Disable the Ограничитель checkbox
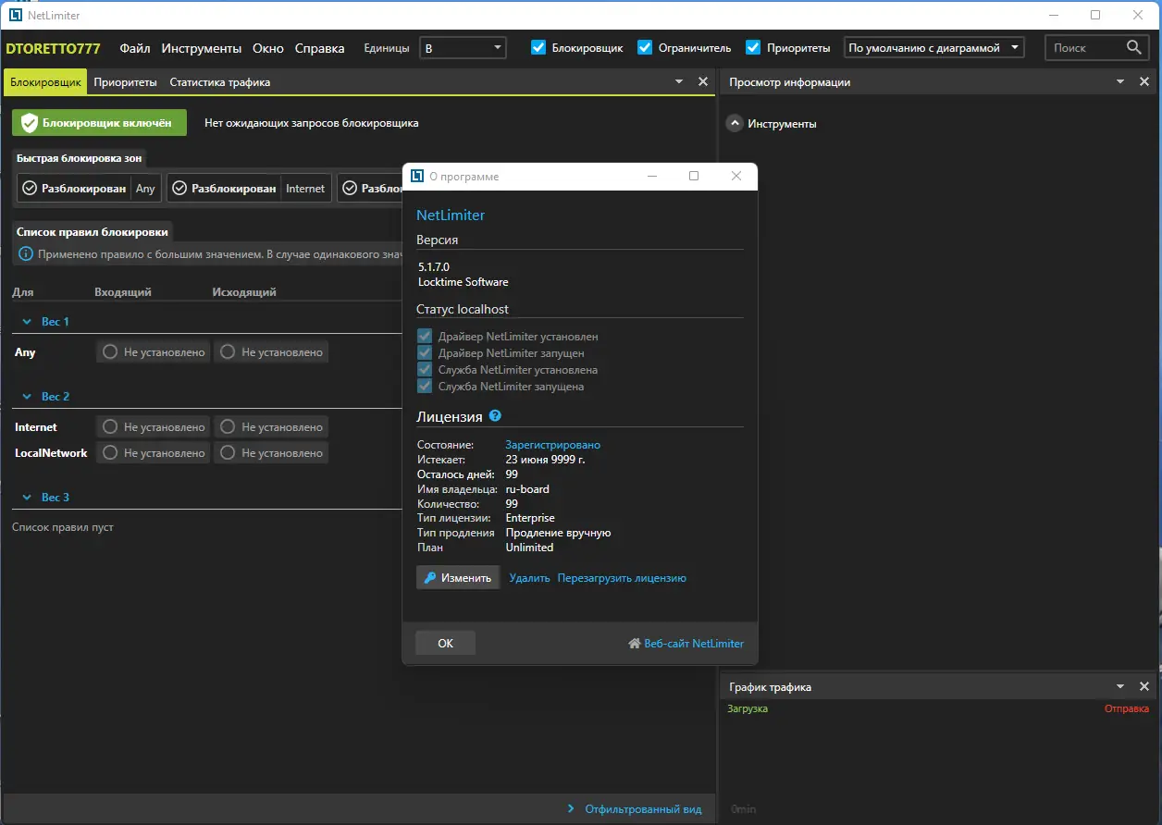The image size is (1162, 825). [x=645, y=47]
